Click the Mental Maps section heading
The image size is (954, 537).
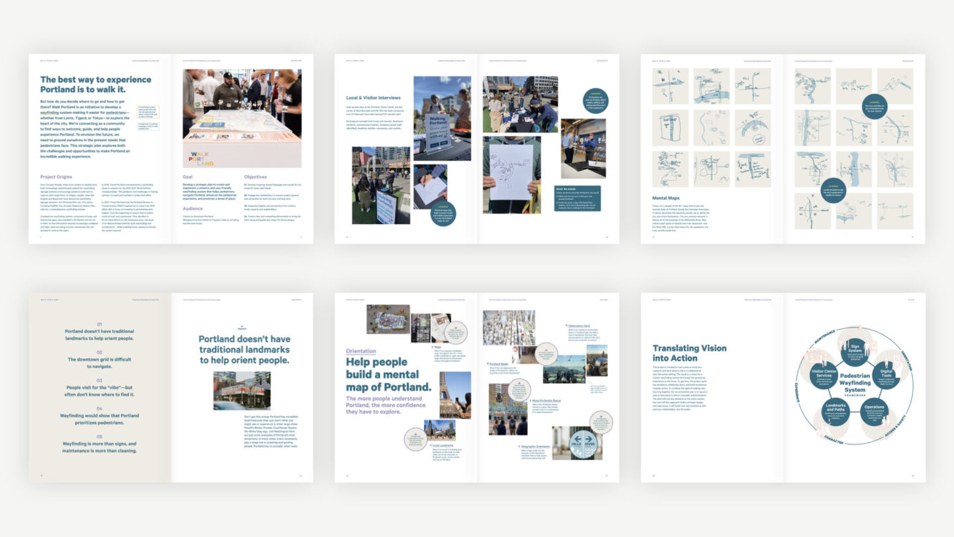click(669, 198)
